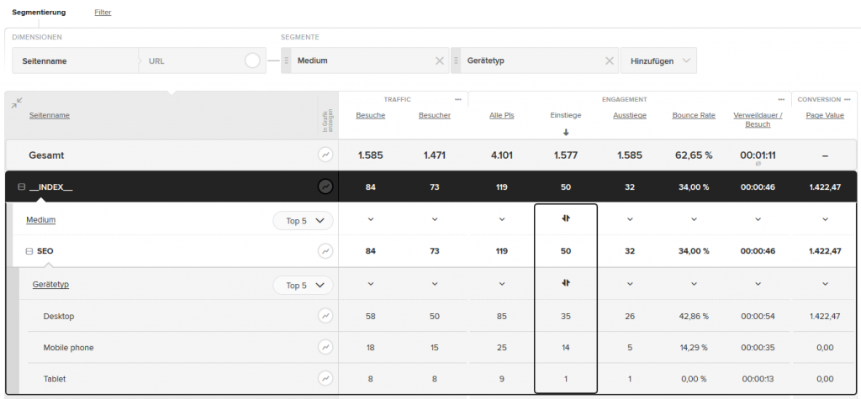
Task: Click Tablet Verweildauer 00:00:13
Action: 758,379
